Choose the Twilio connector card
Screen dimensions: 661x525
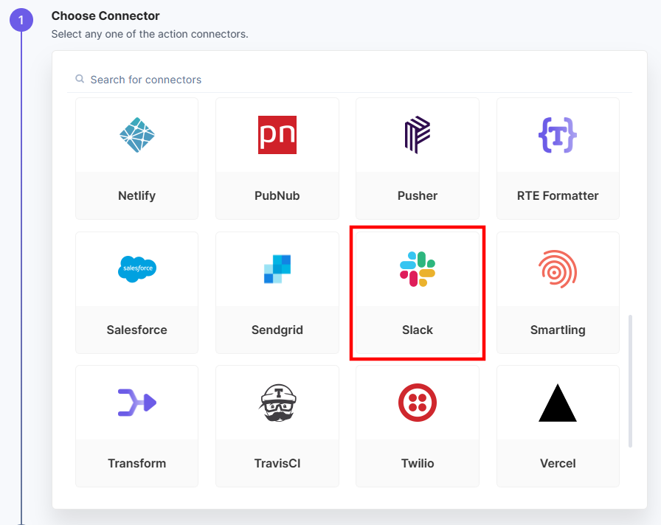(x=417, y=426)
